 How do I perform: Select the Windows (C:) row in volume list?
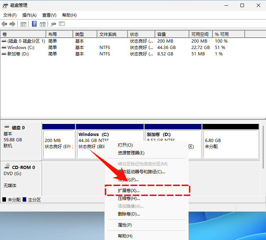pyautogui.click(x=21, y=48)
